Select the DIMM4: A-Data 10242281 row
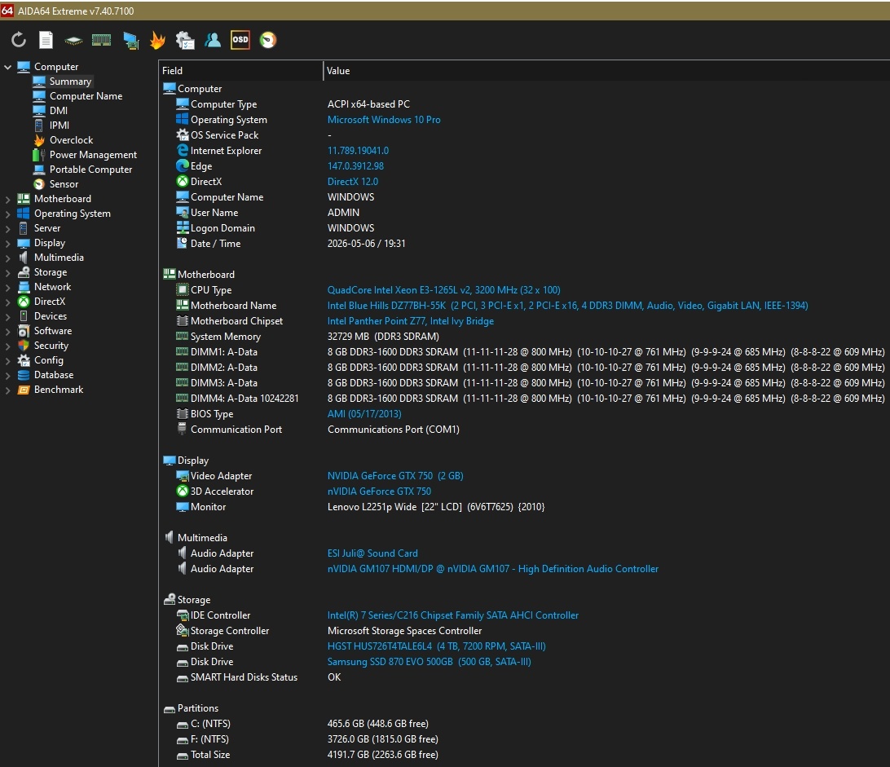The width and height of the screenshot is (890, 767). (525, 399)
